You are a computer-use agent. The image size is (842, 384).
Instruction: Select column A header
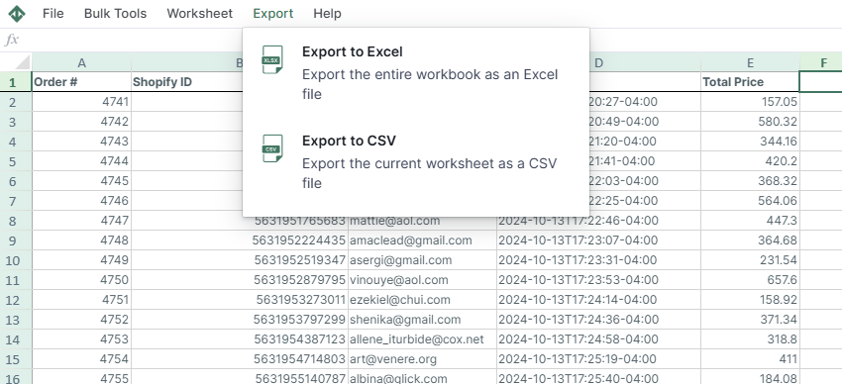81,62
